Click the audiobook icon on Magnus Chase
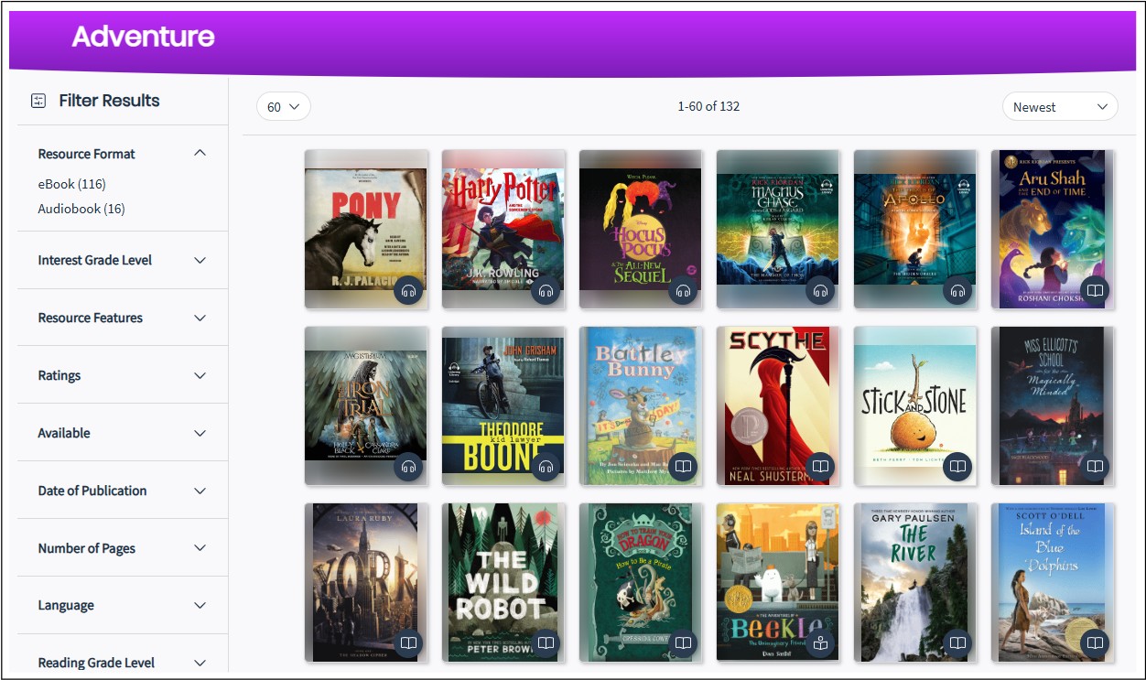This screenshot has width=1146, height=680. coord(820,291)
